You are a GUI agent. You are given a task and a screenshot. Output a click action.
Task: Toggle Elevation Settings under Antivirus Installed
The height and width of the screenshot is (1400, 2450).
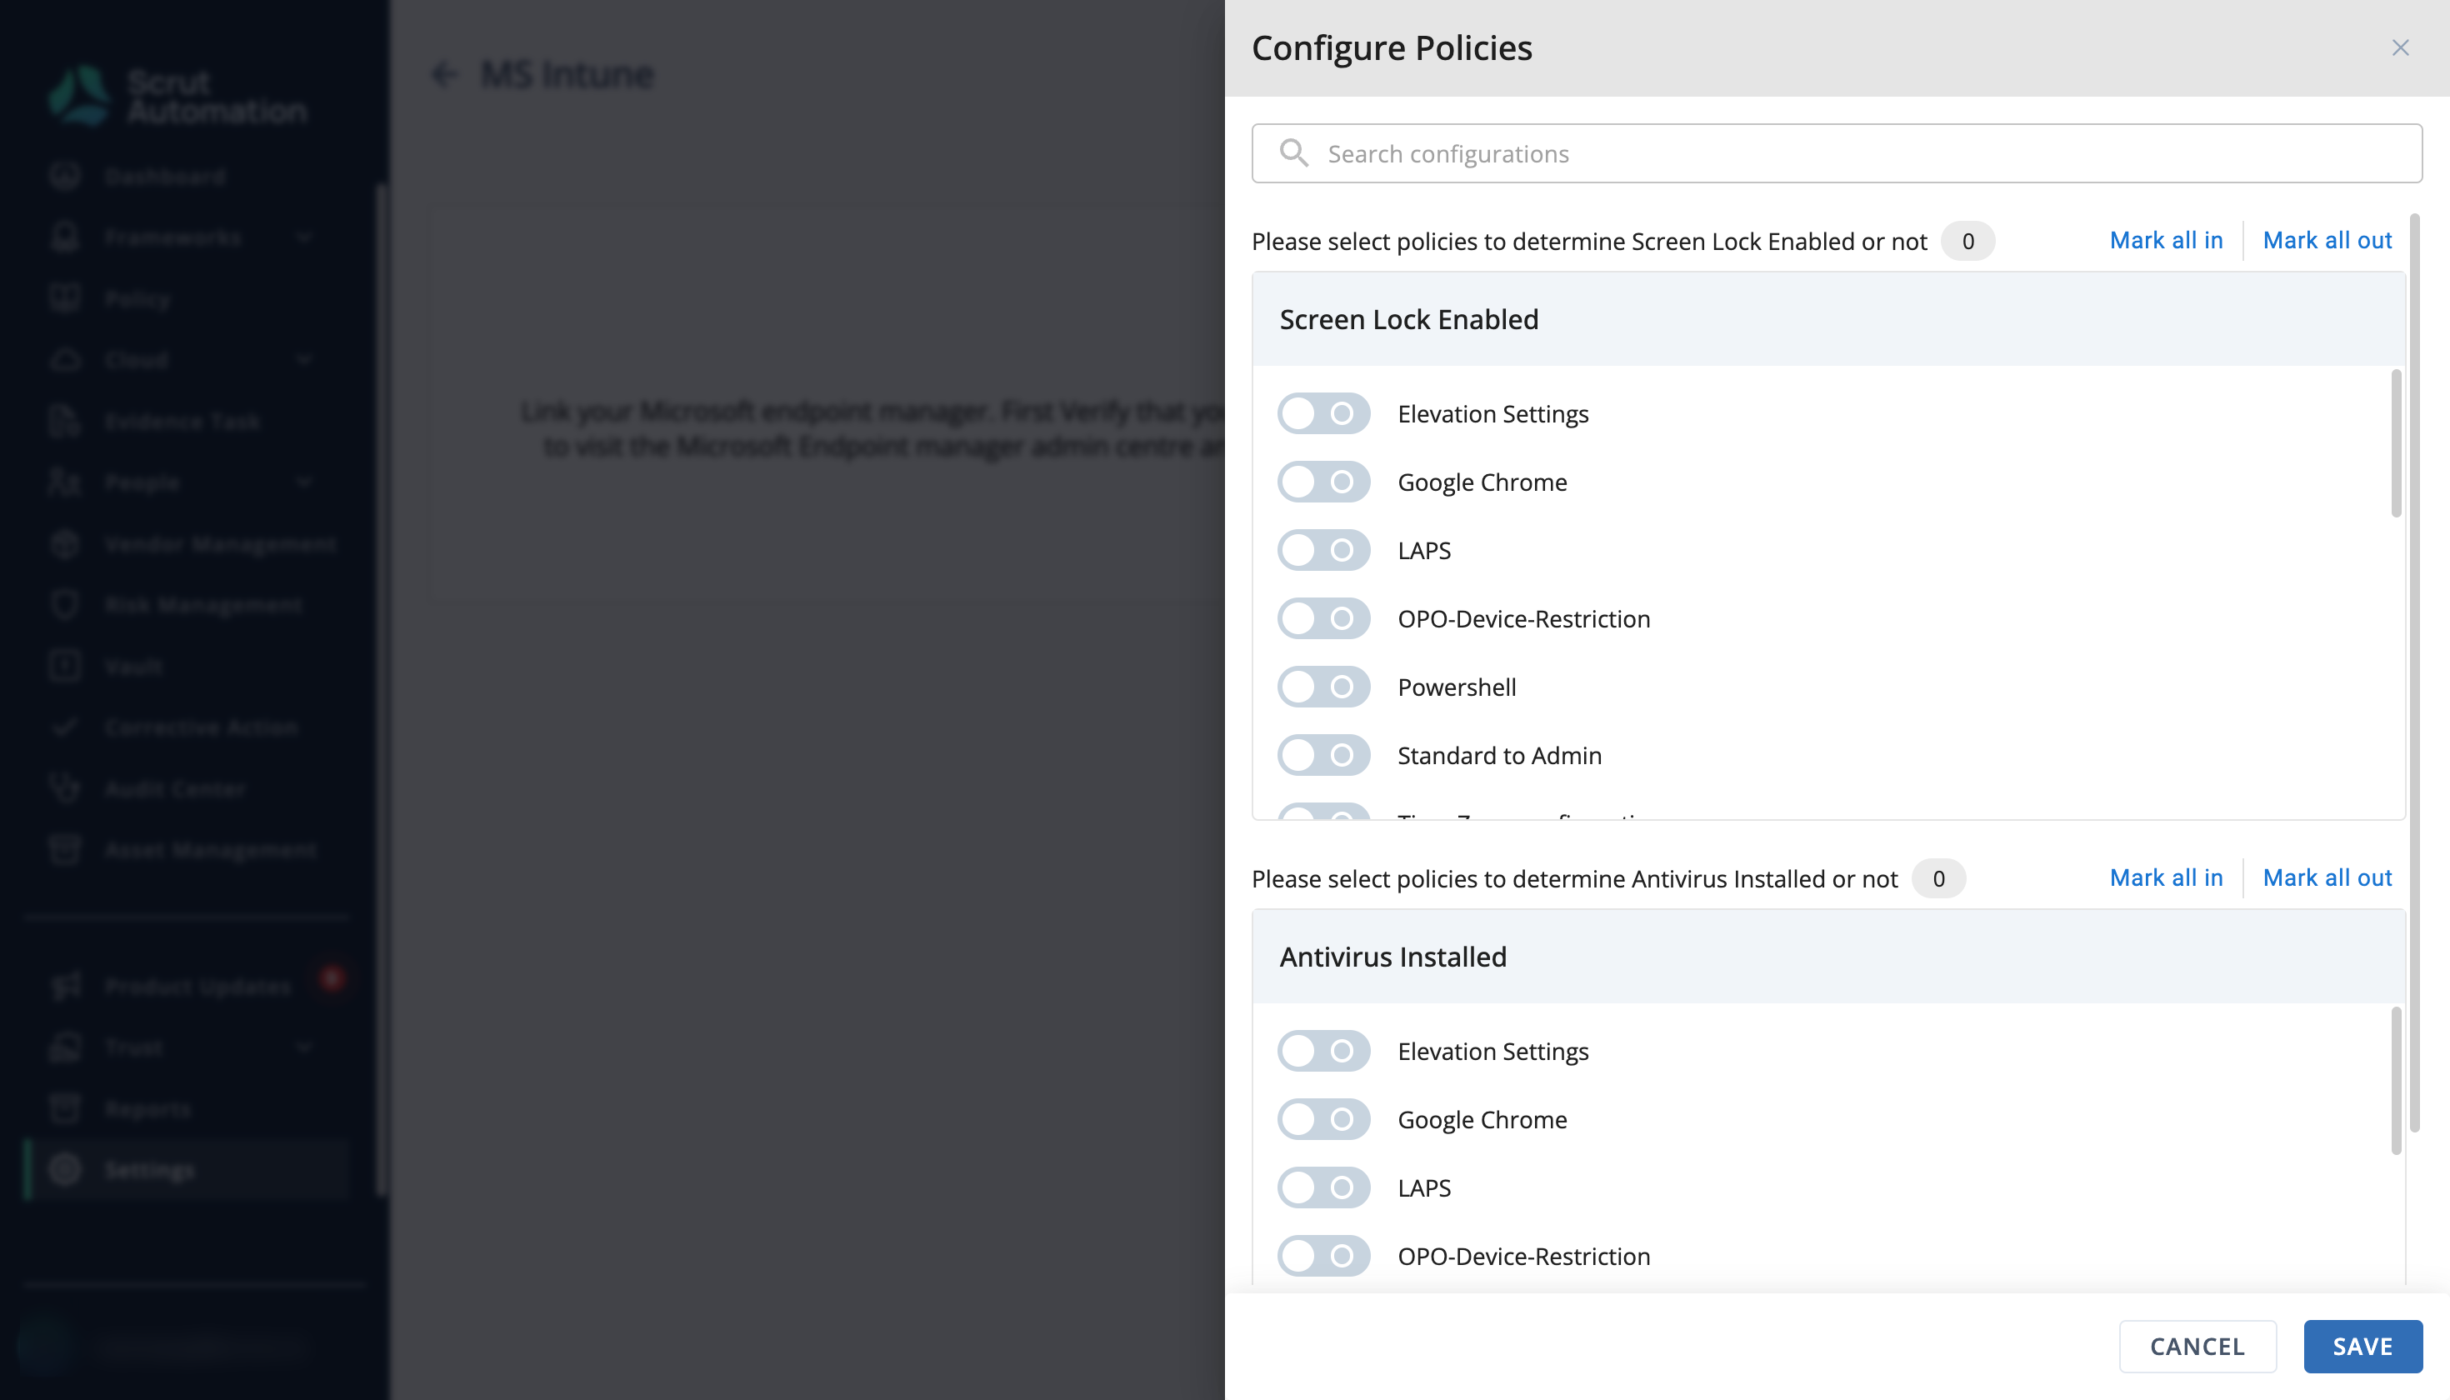(1323, 1051)
